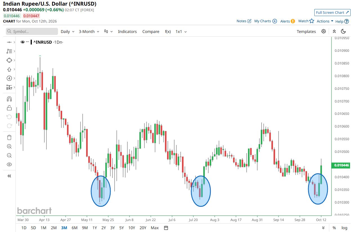This screenshot has width=354, height=232.
Task: Expand the Actions dropdown
Action: coord(325,21)
